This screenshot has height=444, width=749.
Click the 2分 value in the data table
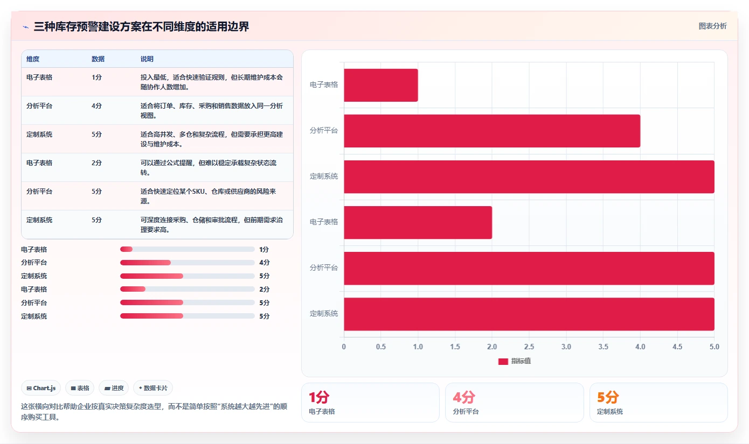(96, 163)
